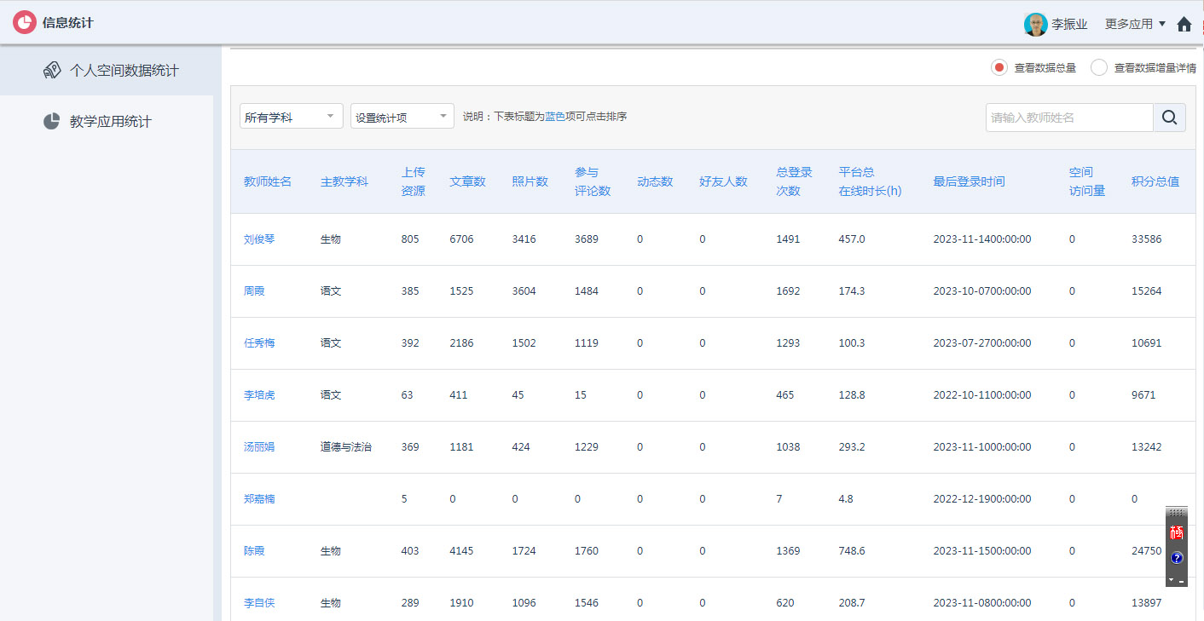Open the blue question mark help icon
The height and width of the screenshot is (621, 1204).
coord(1177,558)
